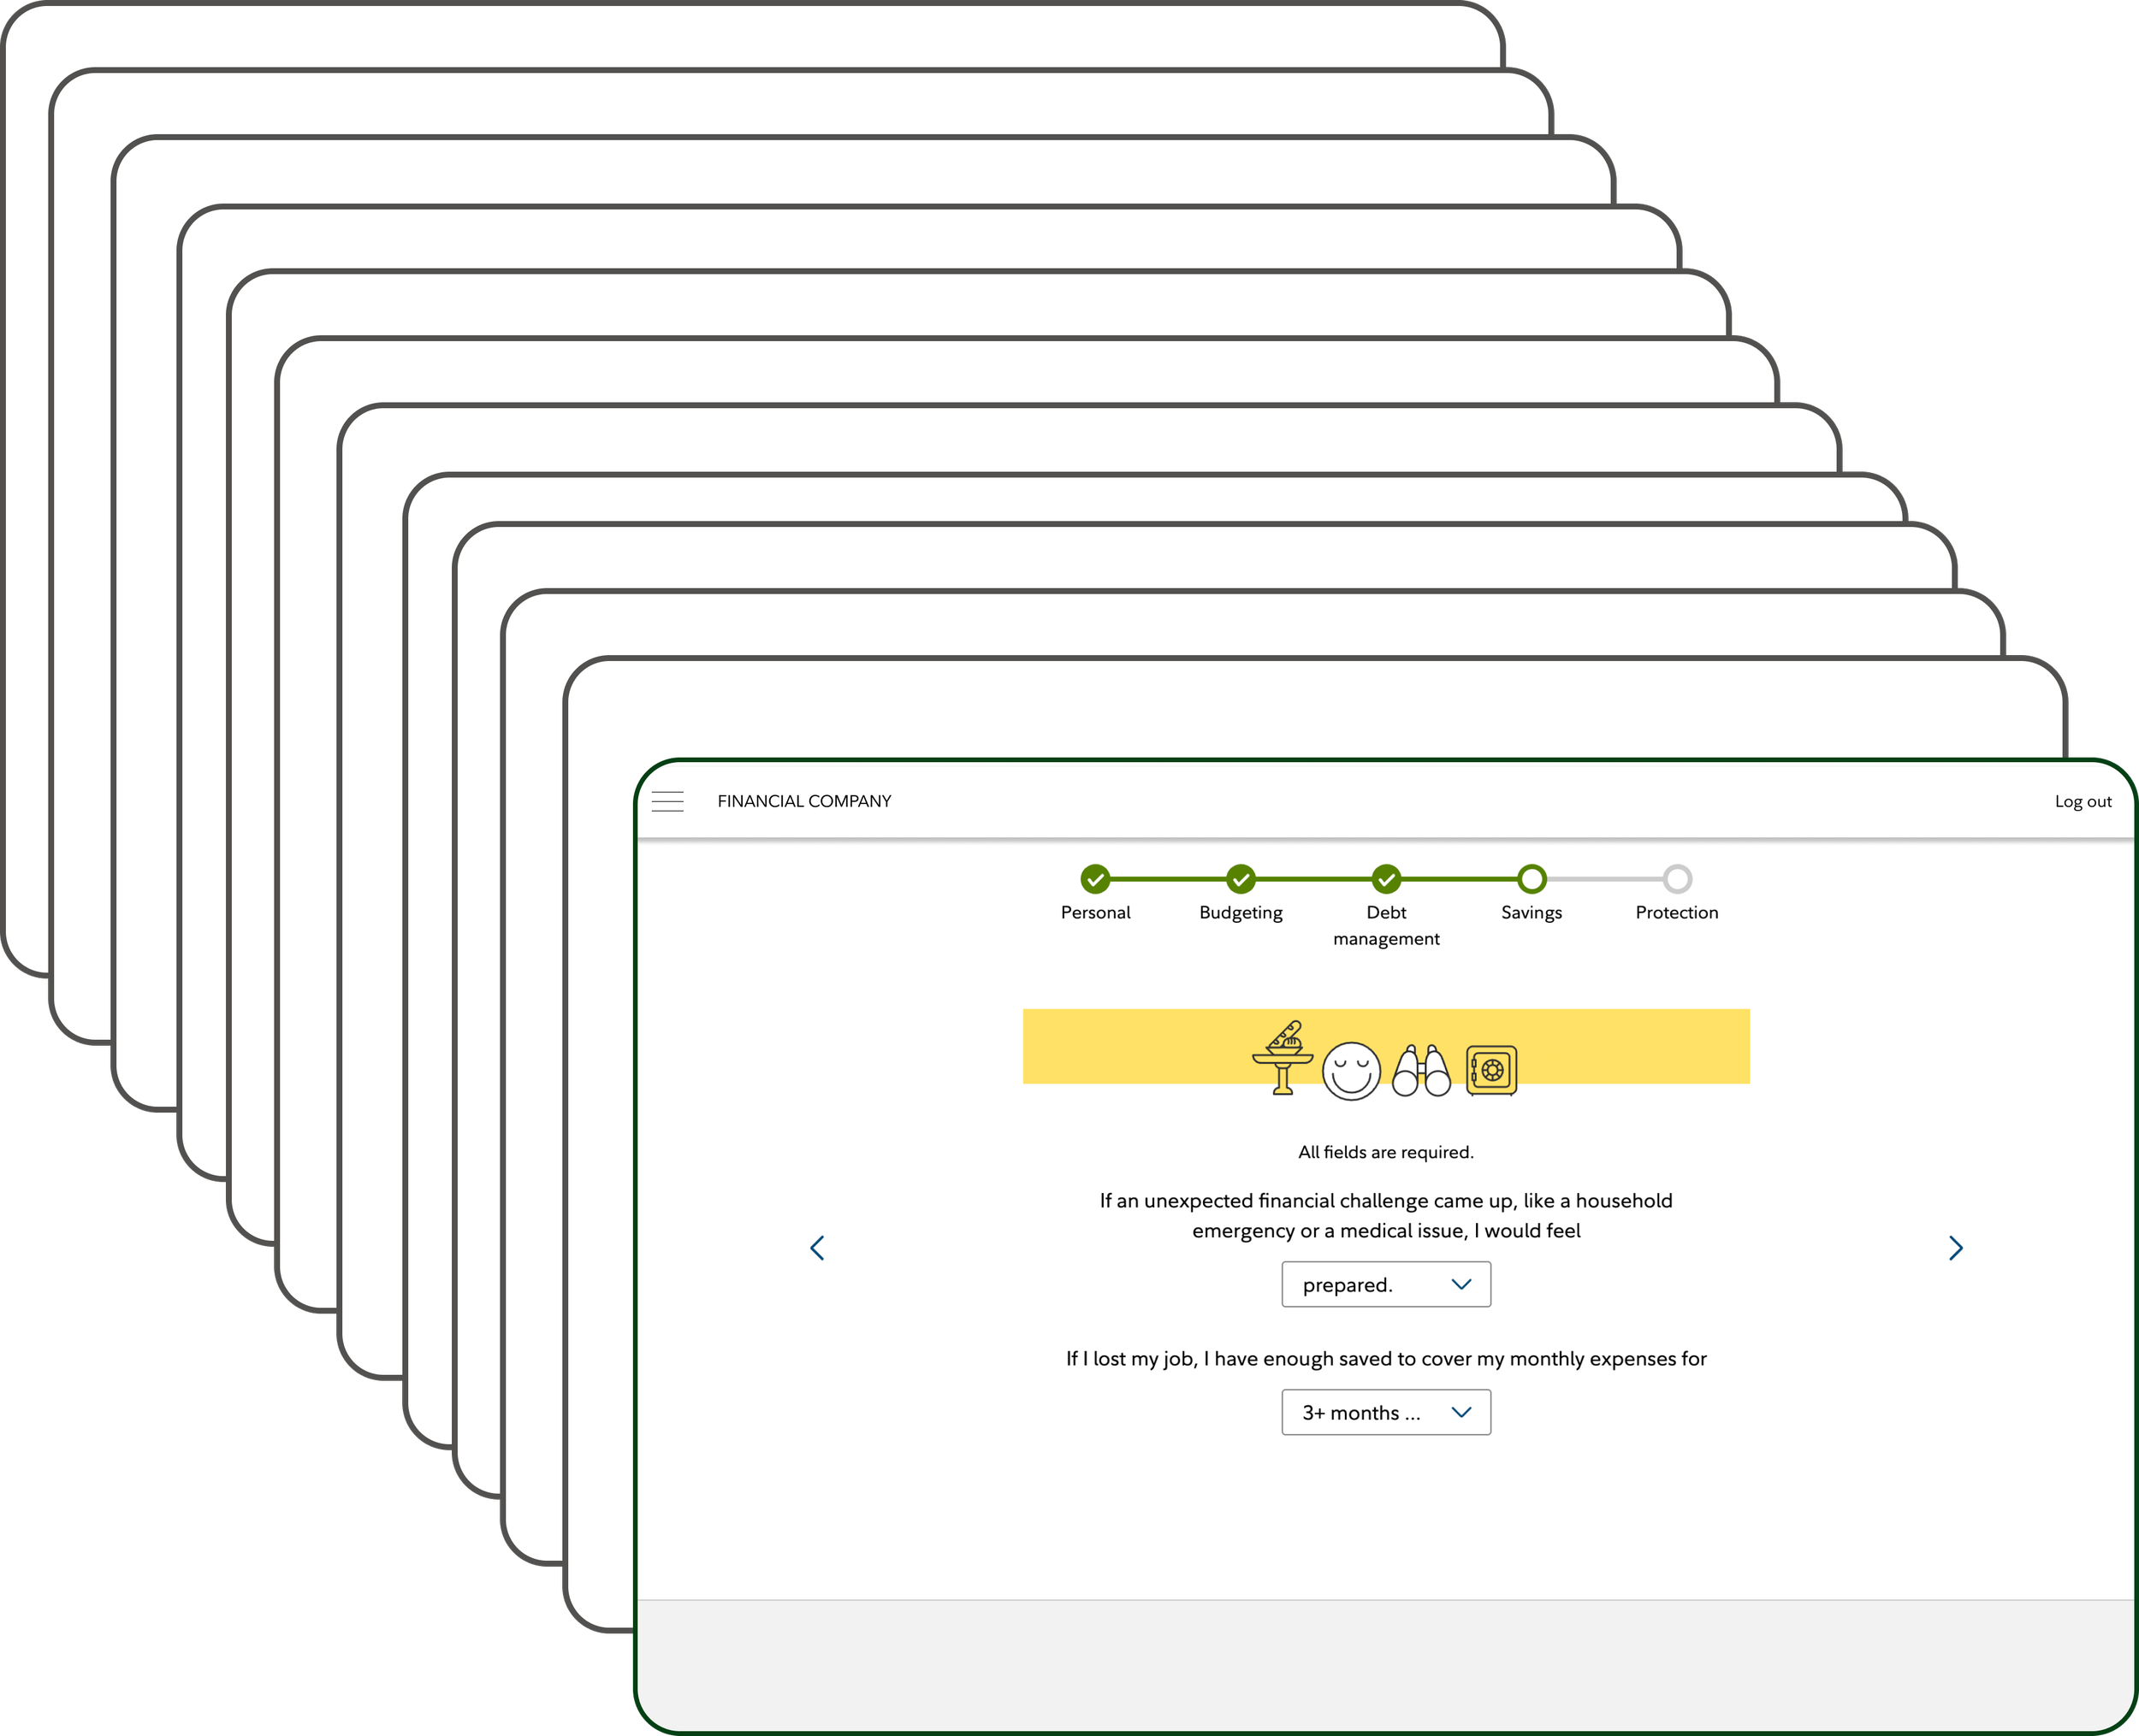2139x1736 pixels.
Task: Open the '3+ months' dropdown
Action: tap(1386, 1412)
